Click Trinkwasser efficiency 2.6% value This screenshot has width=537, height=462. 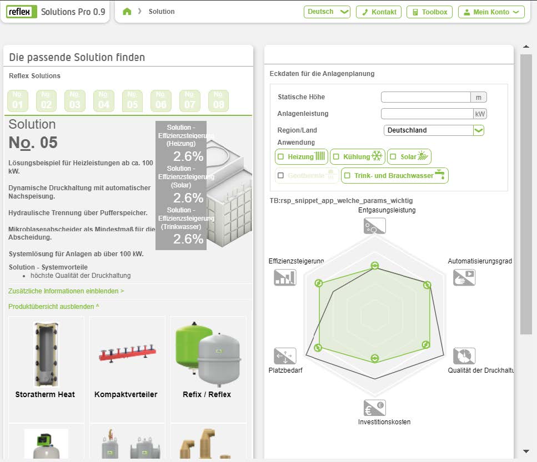tap(188, 238)
